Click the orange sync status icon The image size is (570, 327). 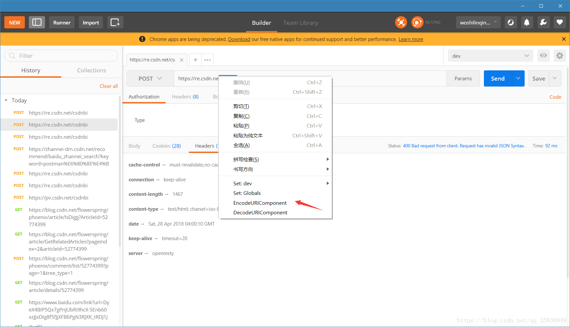417,22
